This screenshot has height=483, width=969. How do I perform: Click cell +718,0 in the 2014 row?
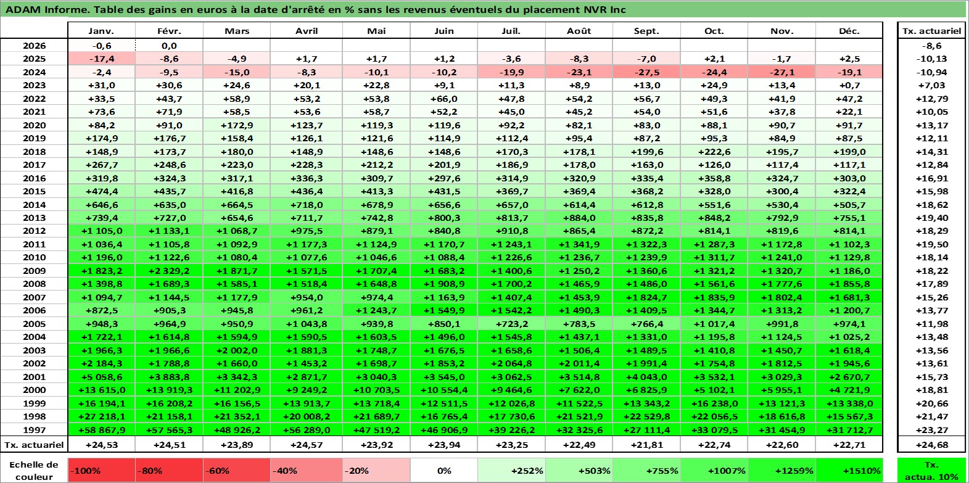[x=307, y=205]
